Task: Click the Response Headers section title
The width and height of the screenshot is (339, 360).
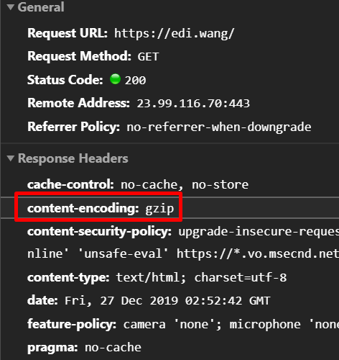Action: click(x=73, y=158)
